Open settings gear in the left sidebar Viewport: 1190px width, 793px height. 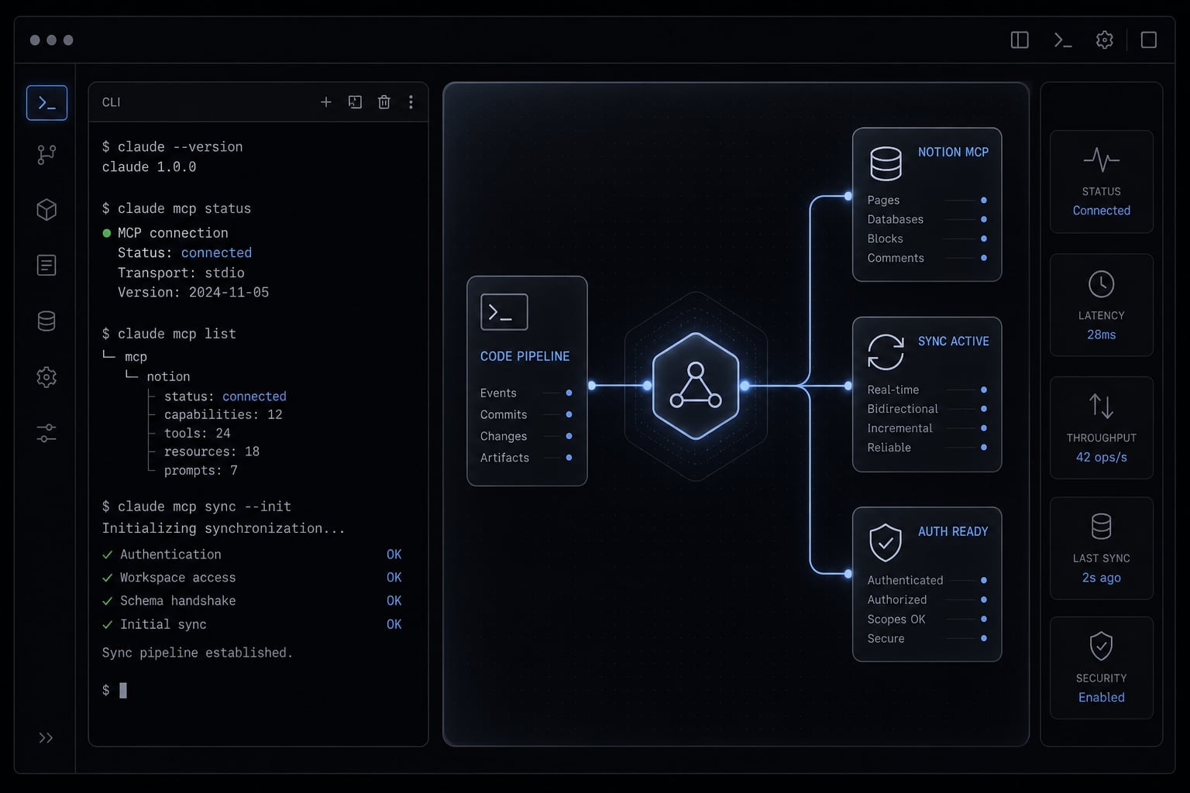[x=46, y=377]
